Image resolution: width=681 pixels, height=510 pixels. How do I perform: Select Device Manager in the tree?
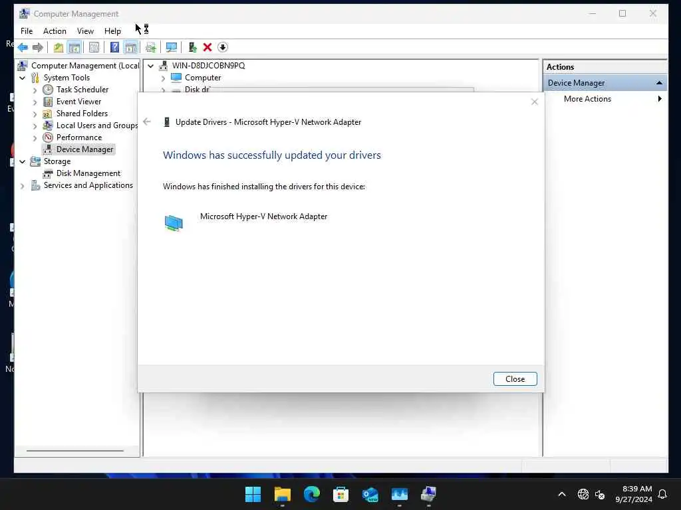click(x=84, y=149)
